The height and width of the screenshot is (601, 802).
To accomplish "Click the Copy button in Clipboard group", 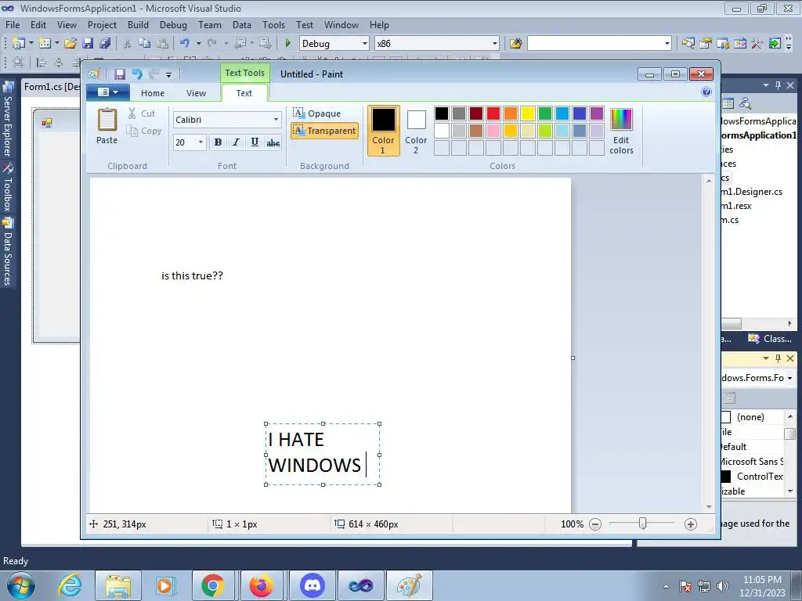I will [x=144, y=131].
